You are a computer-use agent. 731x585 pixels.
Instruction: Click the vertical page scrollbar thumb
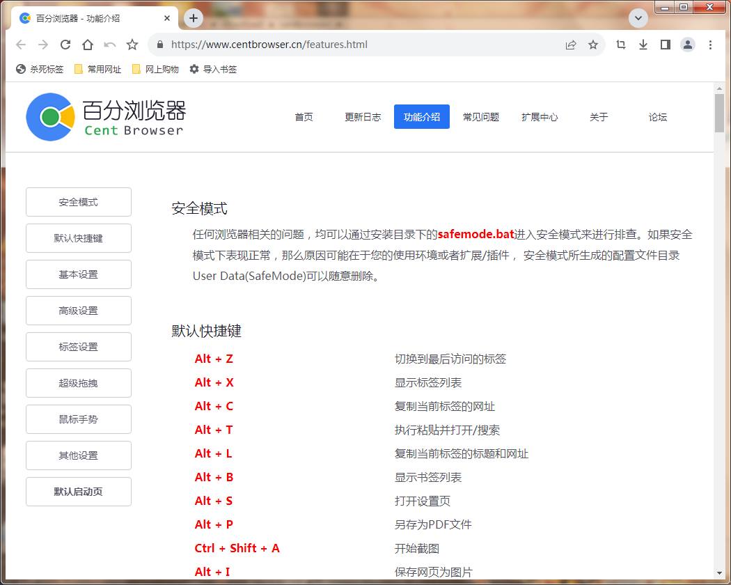pos(719,113)
